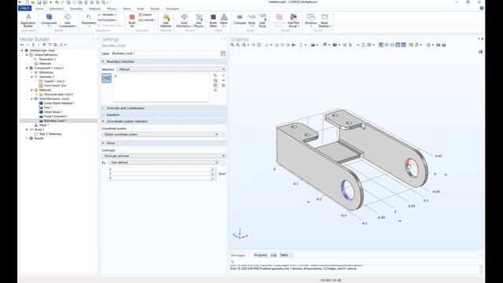Image resolution: width=503 pixels, height=283 pixels.
Task: Click the axis orientation triad in Graphics
Action: (x=240, y=234)
